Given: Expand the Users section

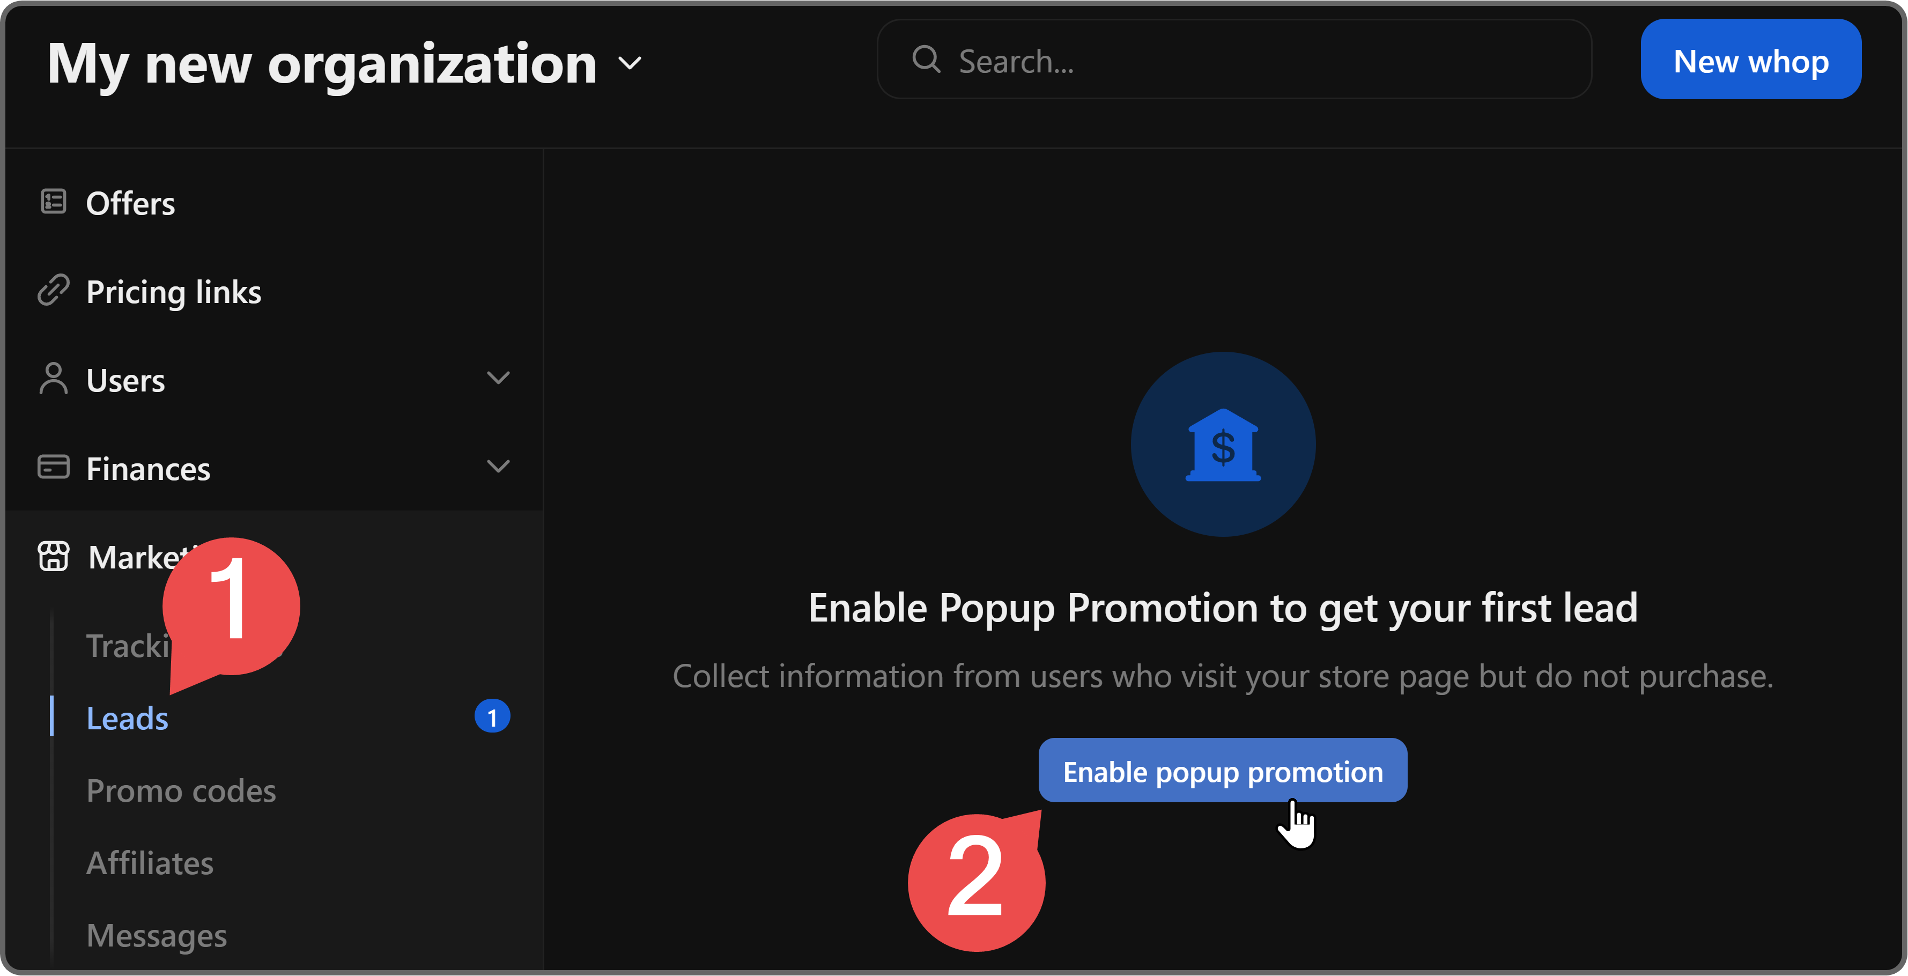Looking at the screenshot, I should (499, 379).
